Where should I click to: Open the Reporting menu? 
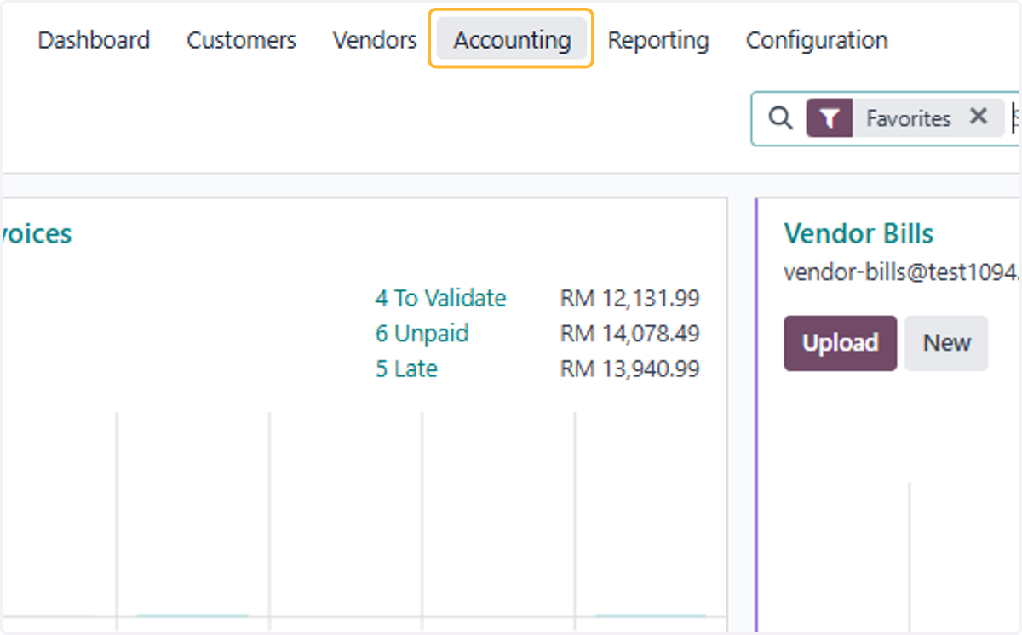(658, 40)
